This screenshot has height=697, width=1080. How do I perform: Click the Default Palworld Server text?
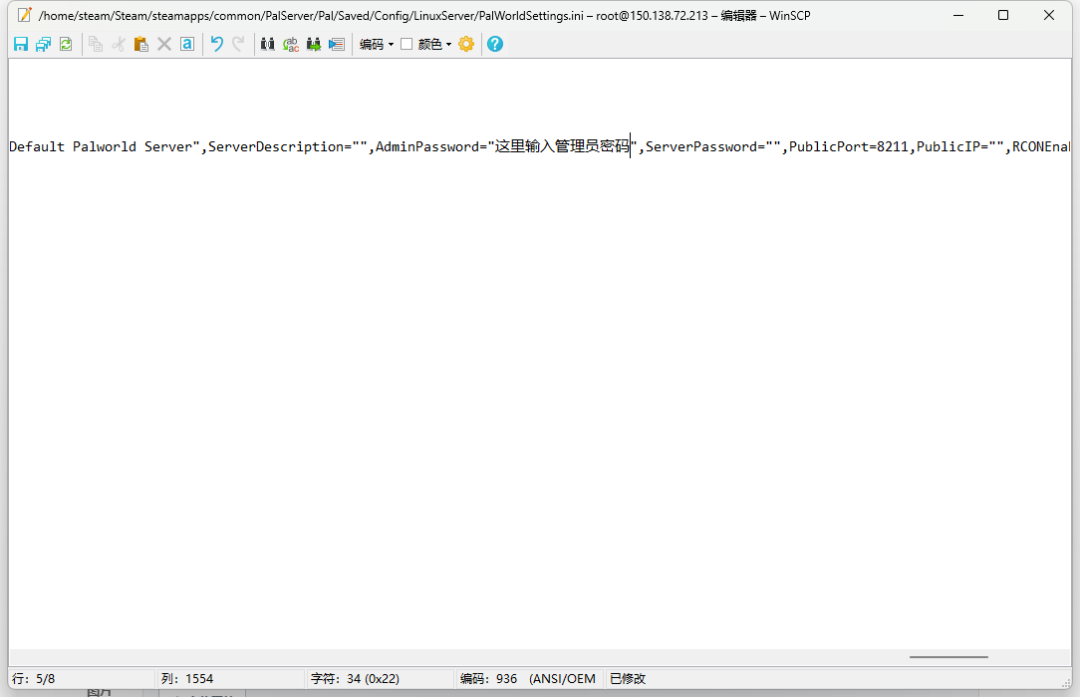100,146
